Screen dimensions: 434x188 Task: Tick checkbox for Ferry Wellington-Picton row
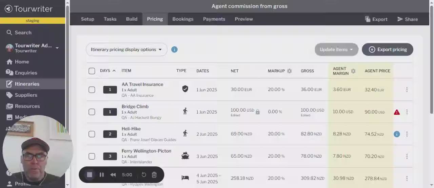click(92, 156)
